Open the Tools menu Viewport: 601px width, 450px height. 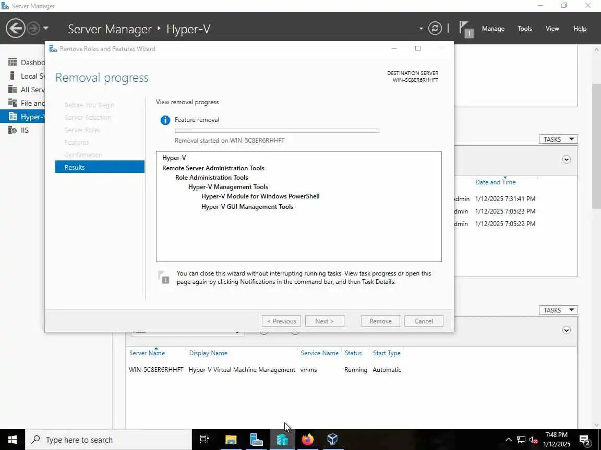524,28
